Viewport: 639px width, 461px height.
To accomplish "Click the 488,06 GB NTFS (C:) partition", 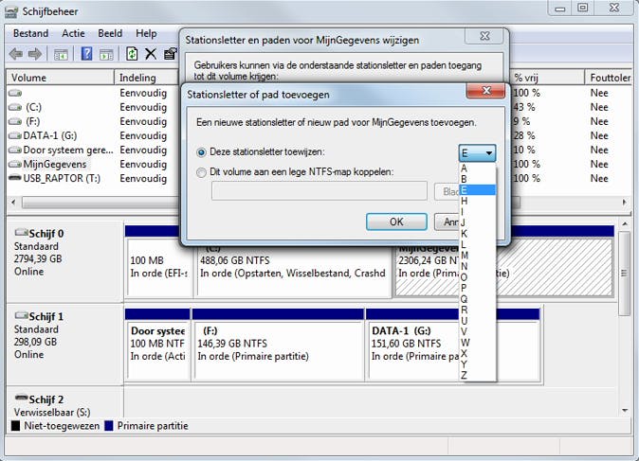I will tap(293, 267).
